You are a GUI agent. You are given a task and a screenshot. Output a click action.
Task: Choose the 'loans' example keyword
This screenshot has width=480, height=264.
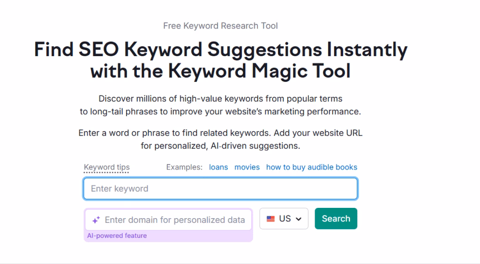pyautogui.click(x=218, y=167)
